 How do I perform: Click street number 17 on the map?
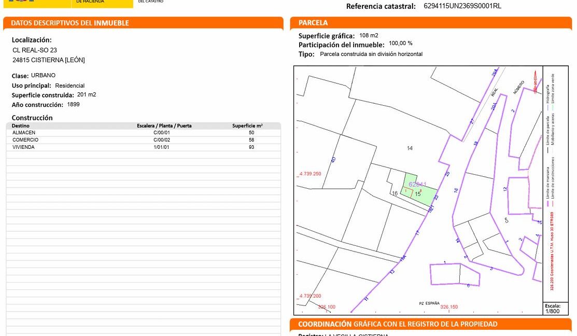[x=417, y=233]
